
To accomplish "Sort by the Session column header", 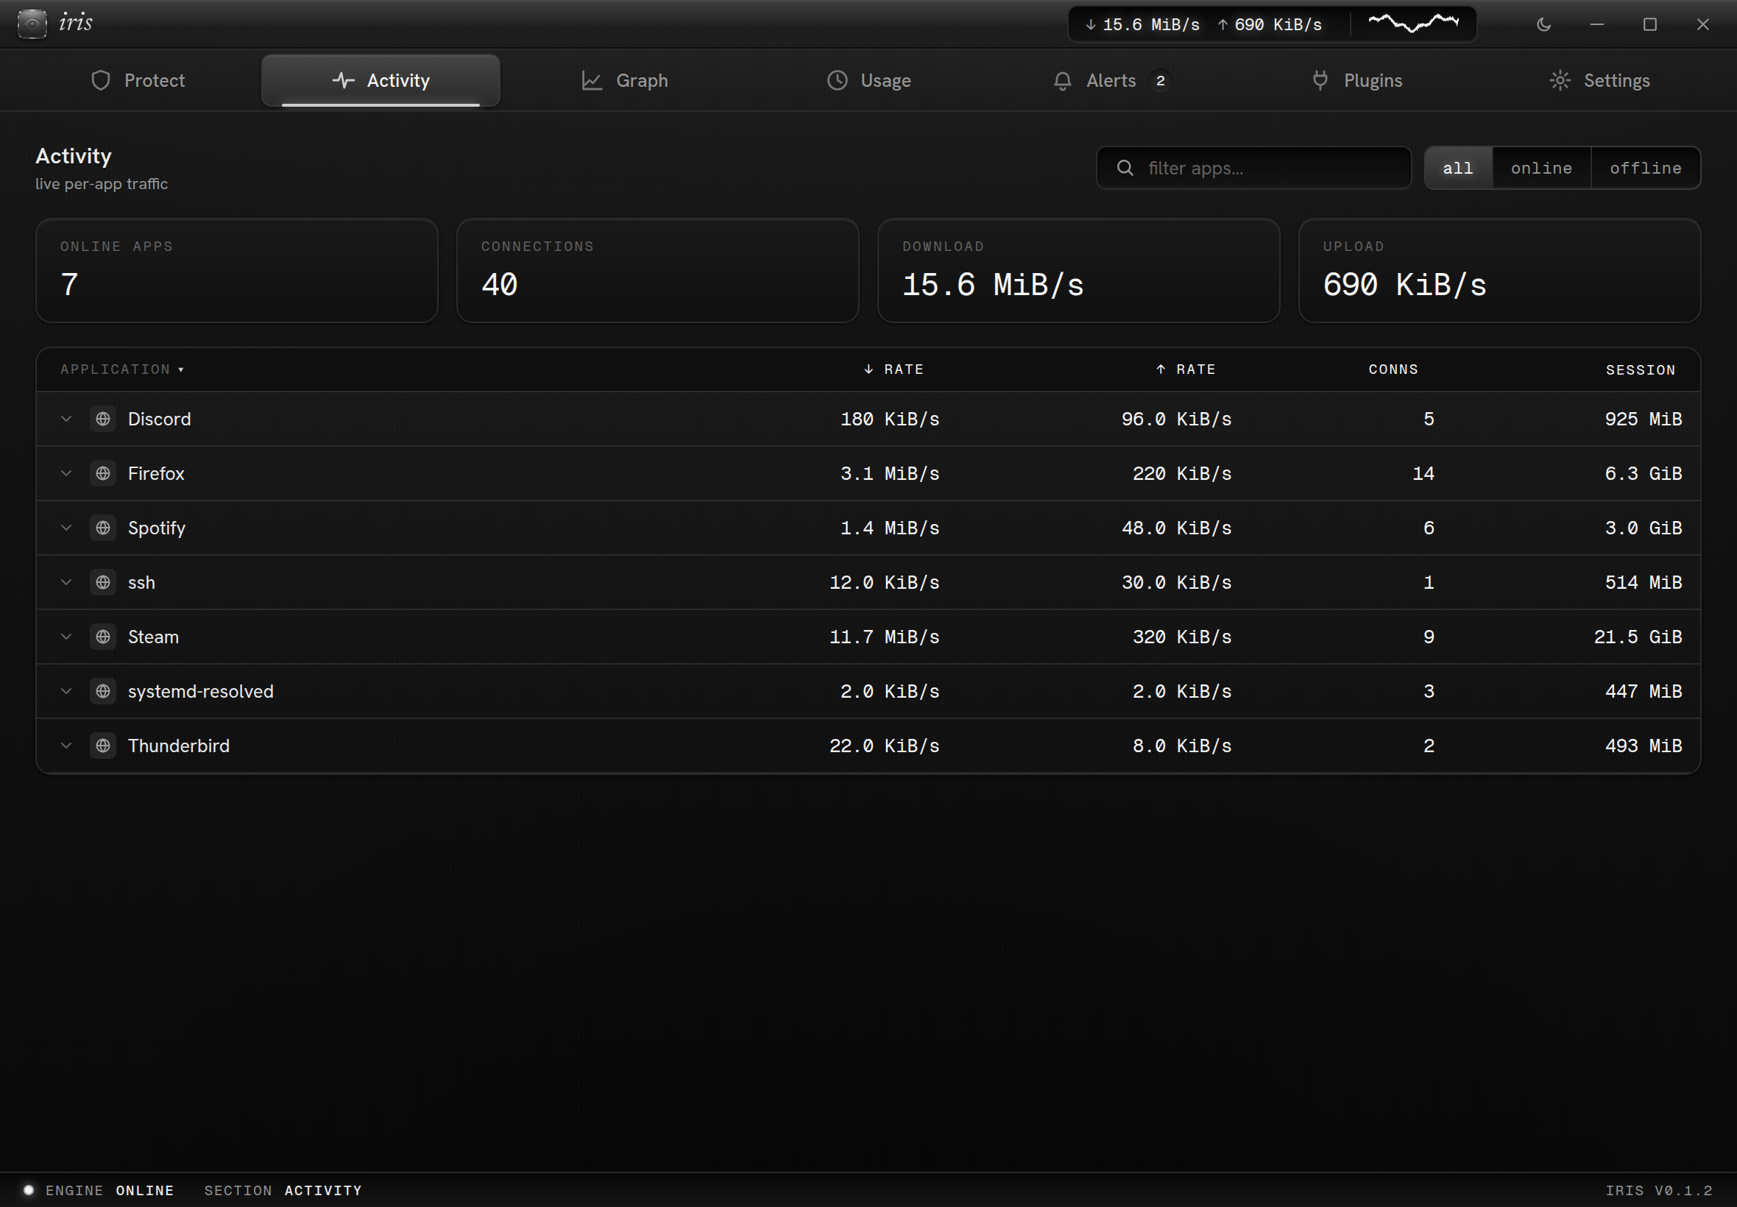I will pos(1640,369).
